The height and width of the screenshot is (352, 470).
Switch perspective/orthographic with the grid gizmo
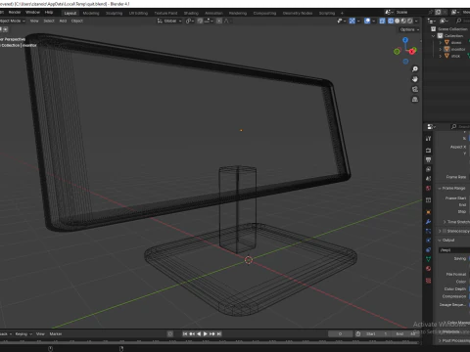(x=415, y=100)
